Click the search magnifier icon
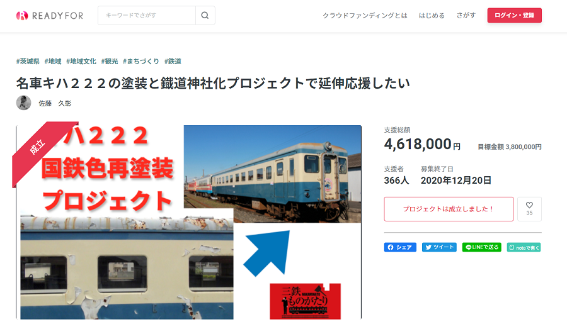Viewport: 567px width, 334px height. point(205,15)
